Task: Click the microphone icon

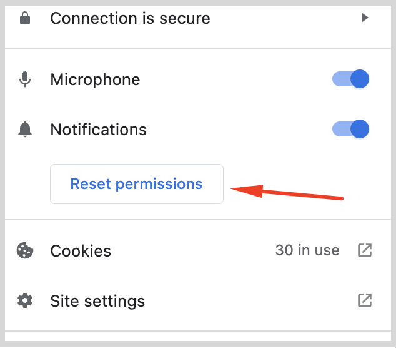Action: (x=25, y=79)
